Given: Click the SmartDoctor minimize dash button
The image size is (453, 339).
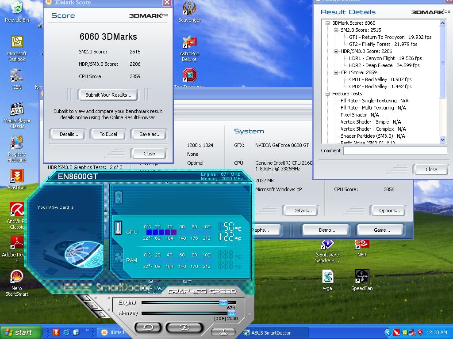Looking at the screenshot, I should click(84, 298).
